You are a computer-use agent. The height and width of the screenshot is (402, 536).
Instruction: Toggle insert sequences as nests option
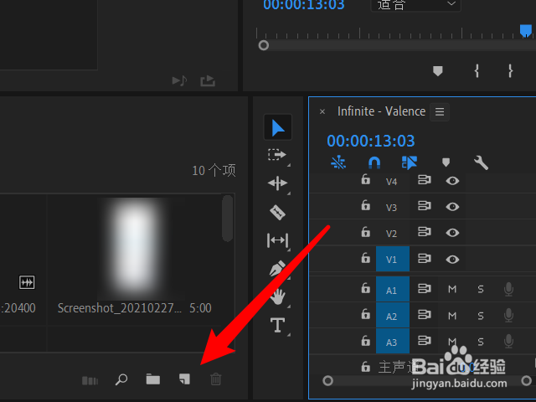pyautogui.click(x=338, y=162)
